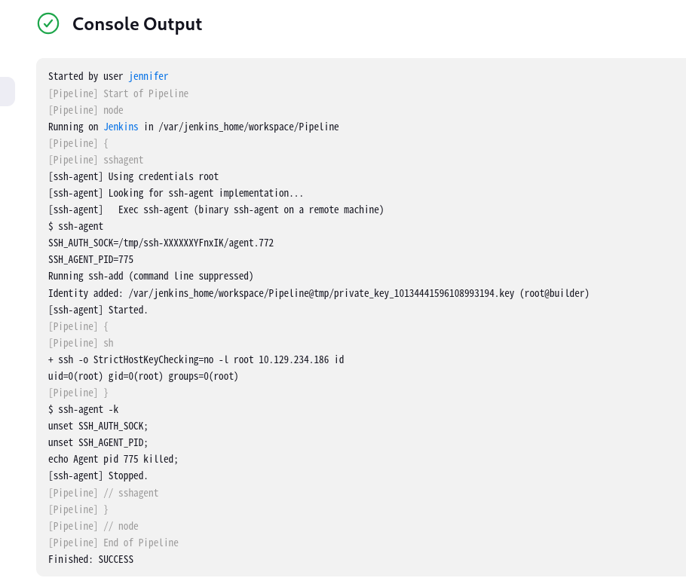Click the ssh StrictHostKeyChecking command line
Screen dimensions: 686x587
click(196, 360)
